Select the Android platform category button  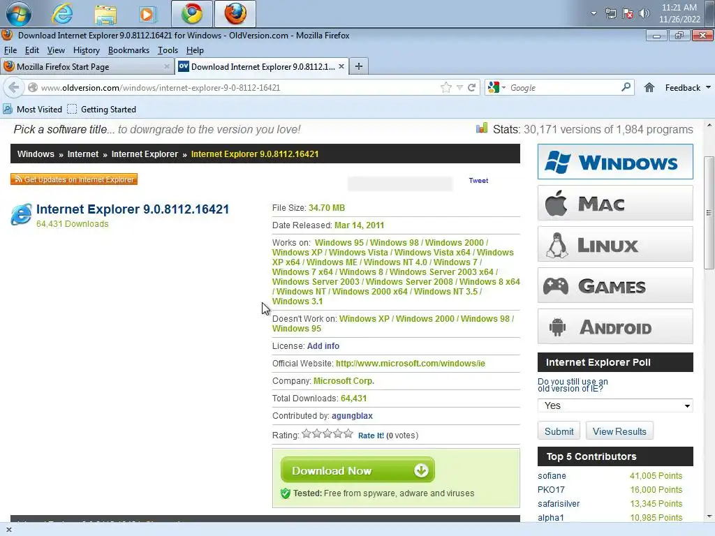pyautogui.click(x=615, y=327)
